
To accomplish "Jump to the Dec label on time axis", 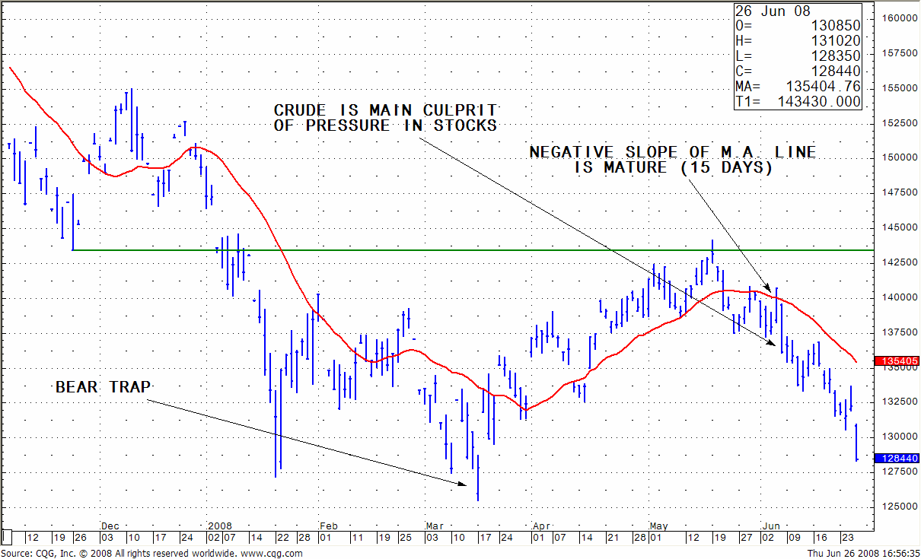I will tap(110, 526).
